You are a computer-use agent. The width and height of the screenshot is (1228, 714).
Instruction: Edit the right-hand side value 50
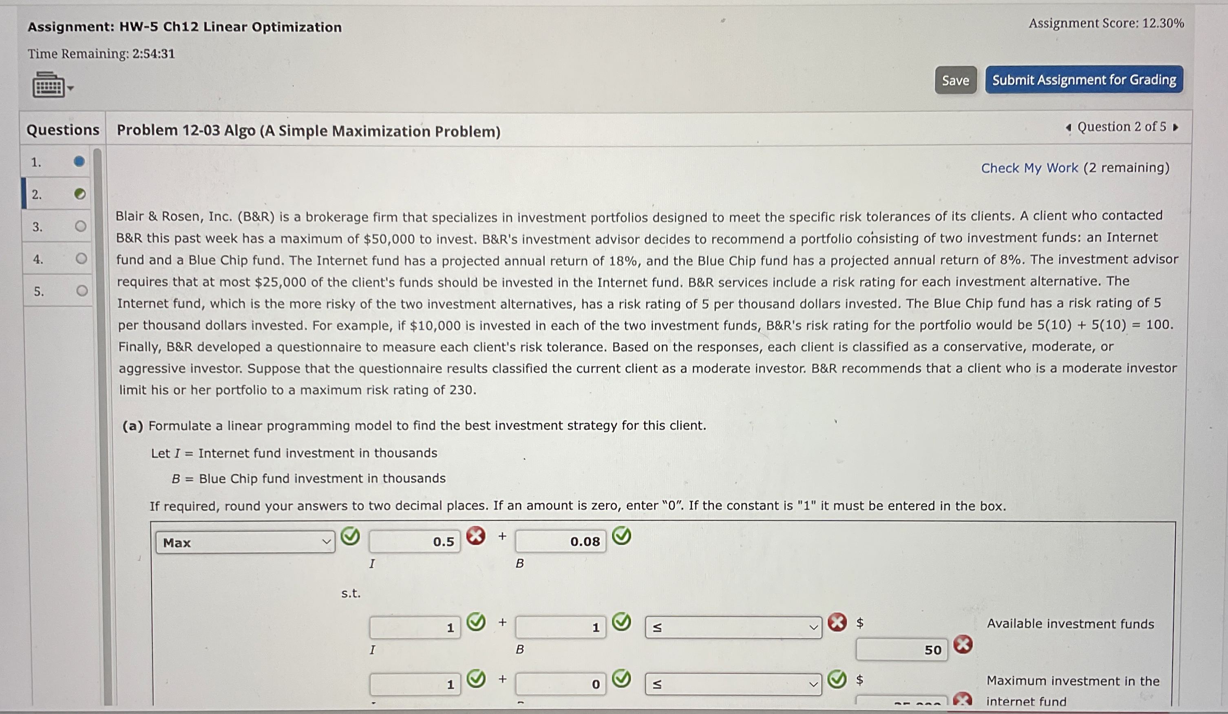(901, 650)
